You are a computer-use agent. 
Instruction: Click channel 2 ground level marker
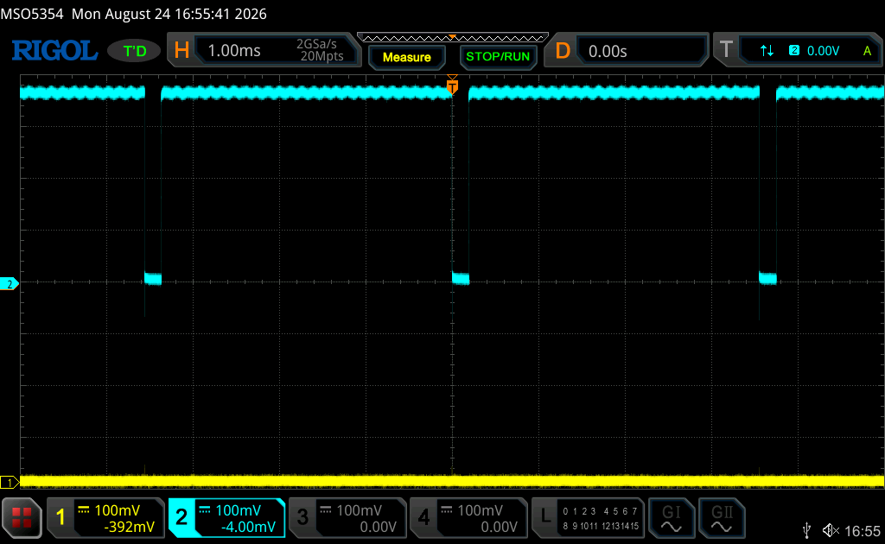click(x=9, y=284)
